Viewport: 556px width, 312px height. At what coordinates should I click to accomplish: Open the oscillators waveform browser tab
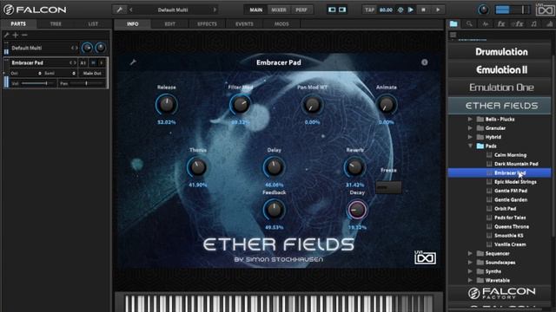[x=485, y=23]
